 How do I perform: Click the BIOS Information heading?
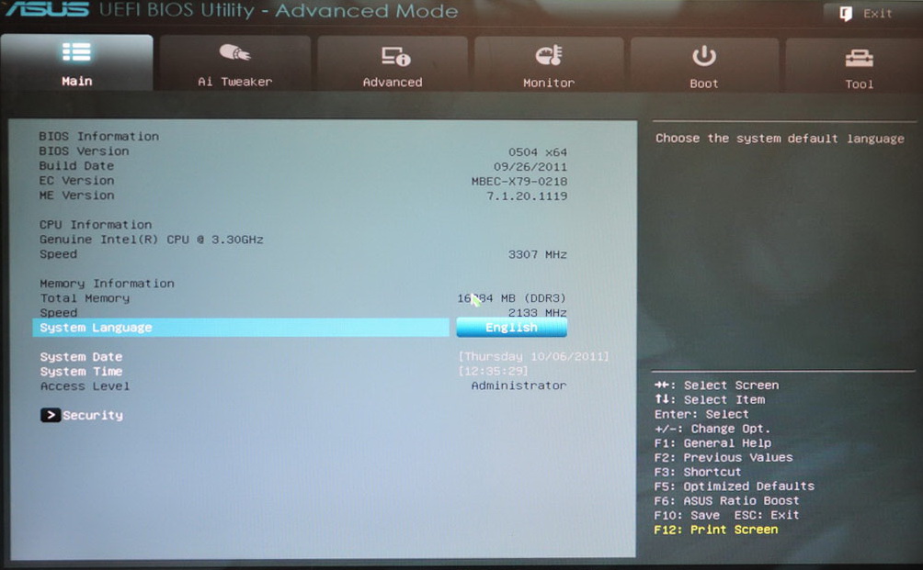(x=99, y=137)
